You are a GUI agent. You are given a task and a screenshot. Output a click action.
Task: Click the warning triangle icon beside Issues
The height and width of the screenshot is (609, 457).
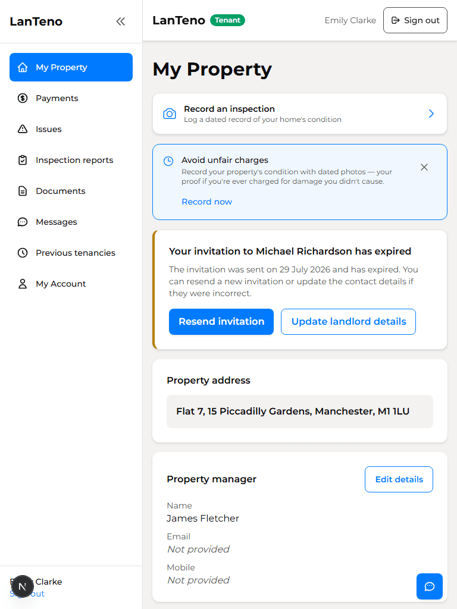point(23,129)
